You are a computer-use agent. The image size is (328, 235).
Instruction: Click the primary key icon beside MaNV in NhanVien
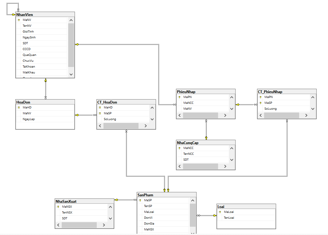click(19, 20)
